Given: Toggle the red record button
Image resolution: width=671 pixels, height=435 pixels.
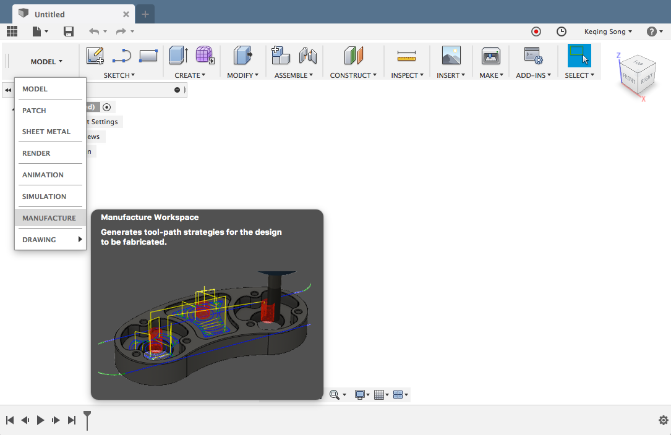Looking at the screenshot, I should [x=536, y=32].
